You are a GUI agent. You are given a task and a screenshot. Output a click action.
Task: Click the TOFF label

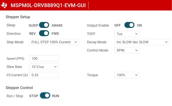[91, 34]
